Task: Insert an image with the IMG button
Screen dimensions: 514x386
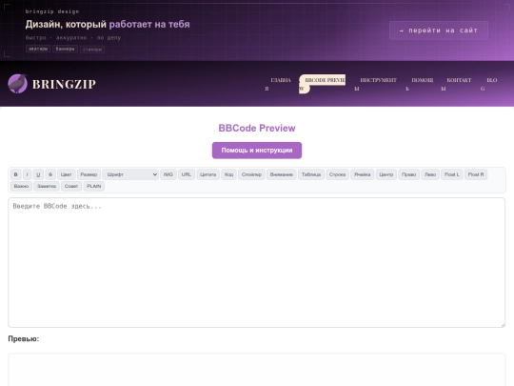Action: [x=168, y=174]
